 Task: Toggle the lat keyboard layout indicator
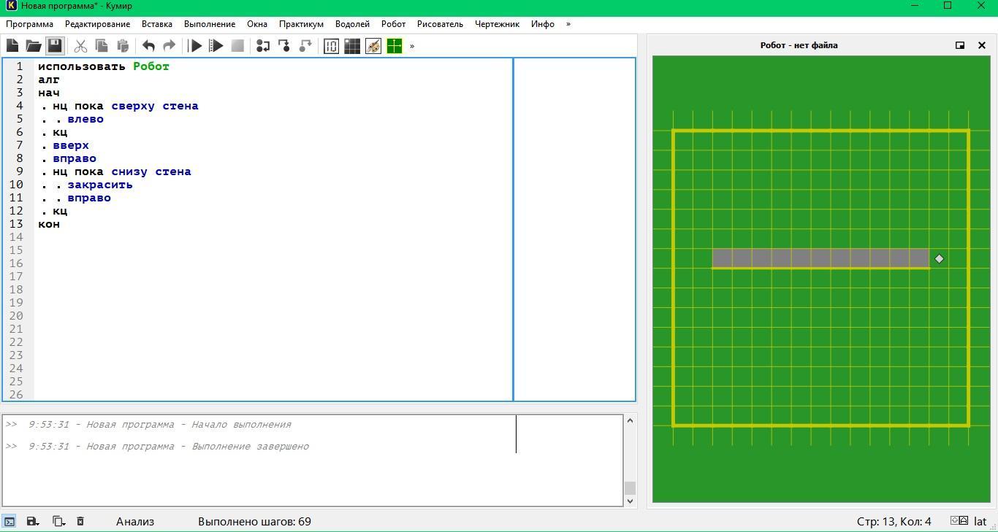point(980,521)
